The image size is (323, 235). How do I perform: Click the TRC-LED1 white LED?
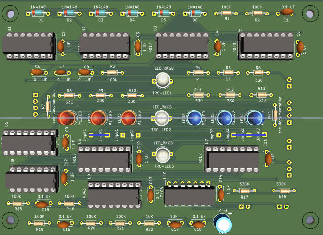click(163, 80)
